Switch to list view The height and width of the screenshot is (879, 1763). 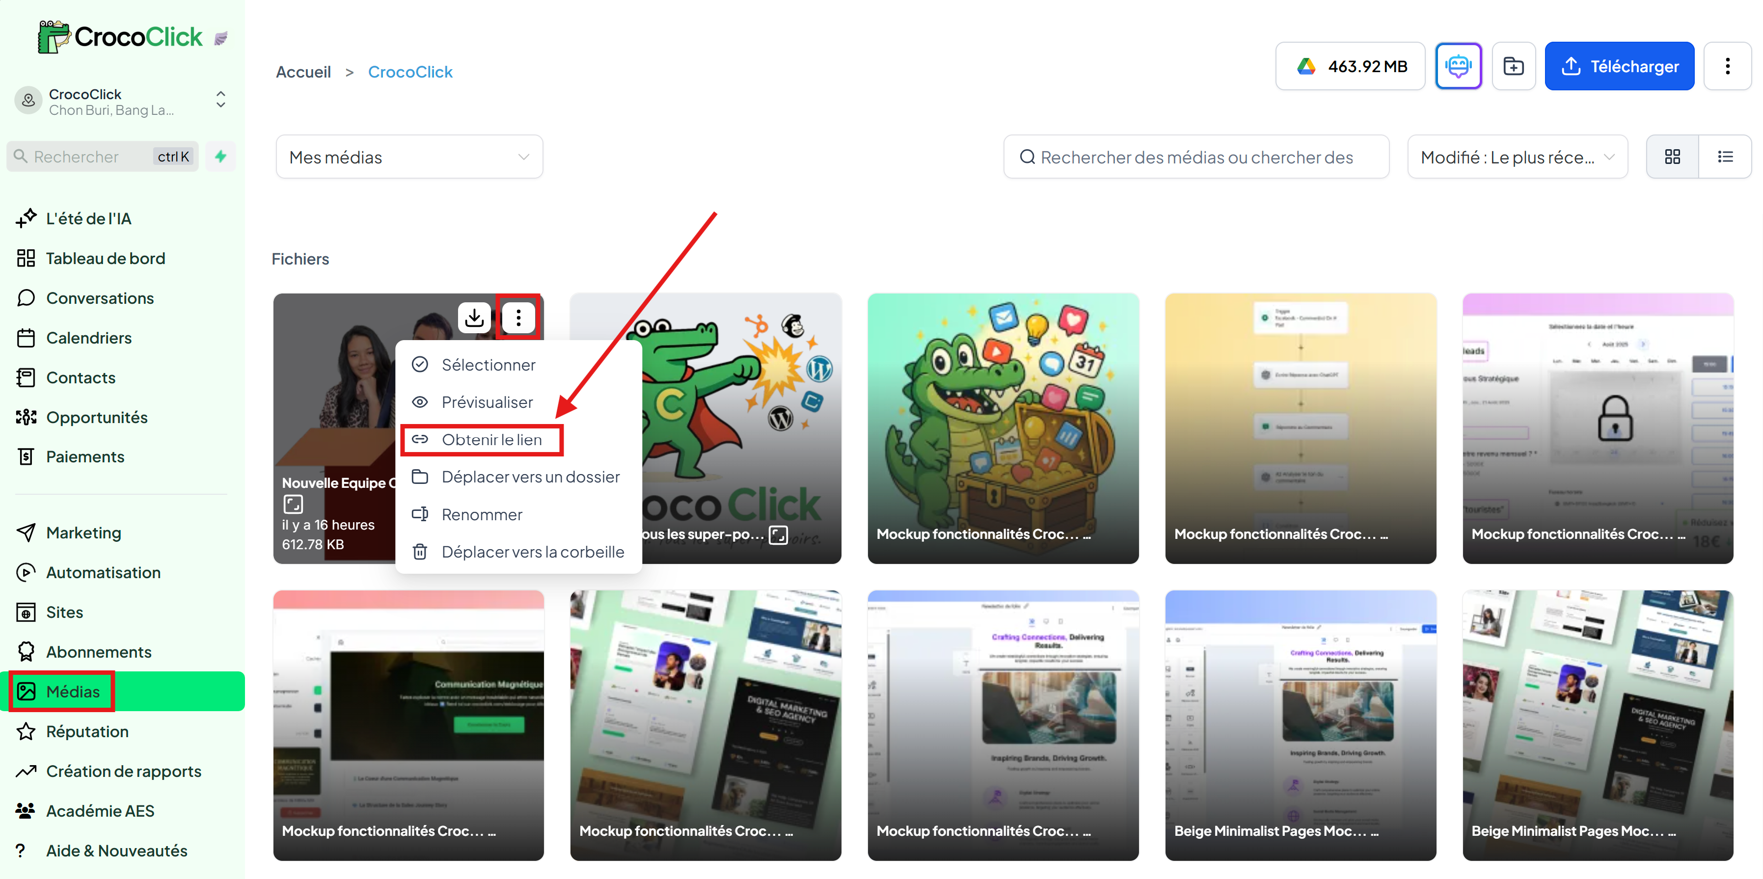[1725, 157]
